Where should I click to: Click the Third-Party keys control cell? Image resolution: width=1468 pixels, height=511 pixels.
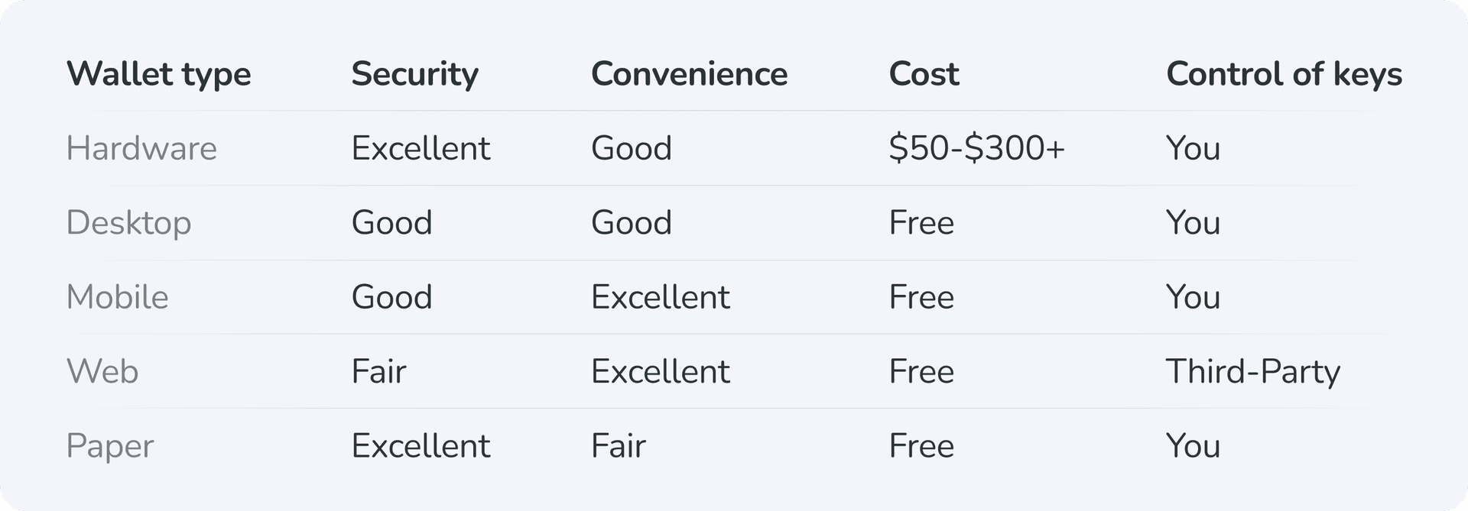point(1252,372)
